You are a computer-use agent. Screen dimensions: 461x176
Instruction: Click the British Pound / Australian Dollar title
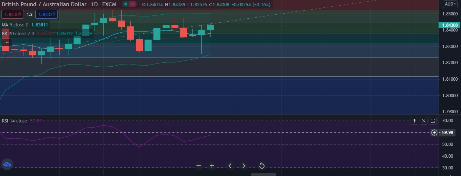point(44,4)
